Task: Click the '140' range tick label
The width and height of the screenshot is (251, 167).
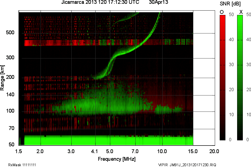Action: [x=10, y=95]
